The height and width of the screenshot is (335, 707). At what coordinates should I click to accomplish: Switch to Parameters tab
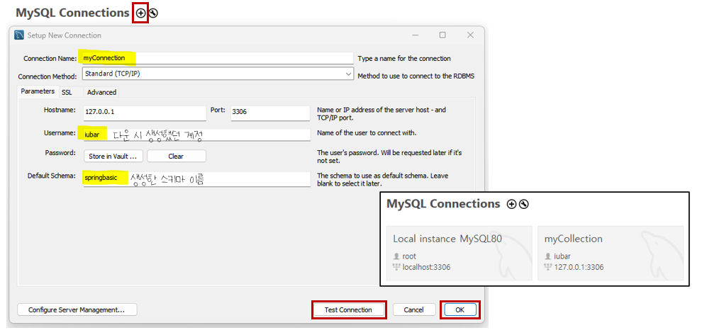point(38,91)
